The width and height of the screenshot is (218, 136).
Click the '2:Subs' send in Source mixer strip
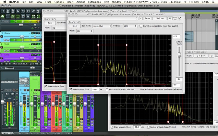(x=23, y=79)
